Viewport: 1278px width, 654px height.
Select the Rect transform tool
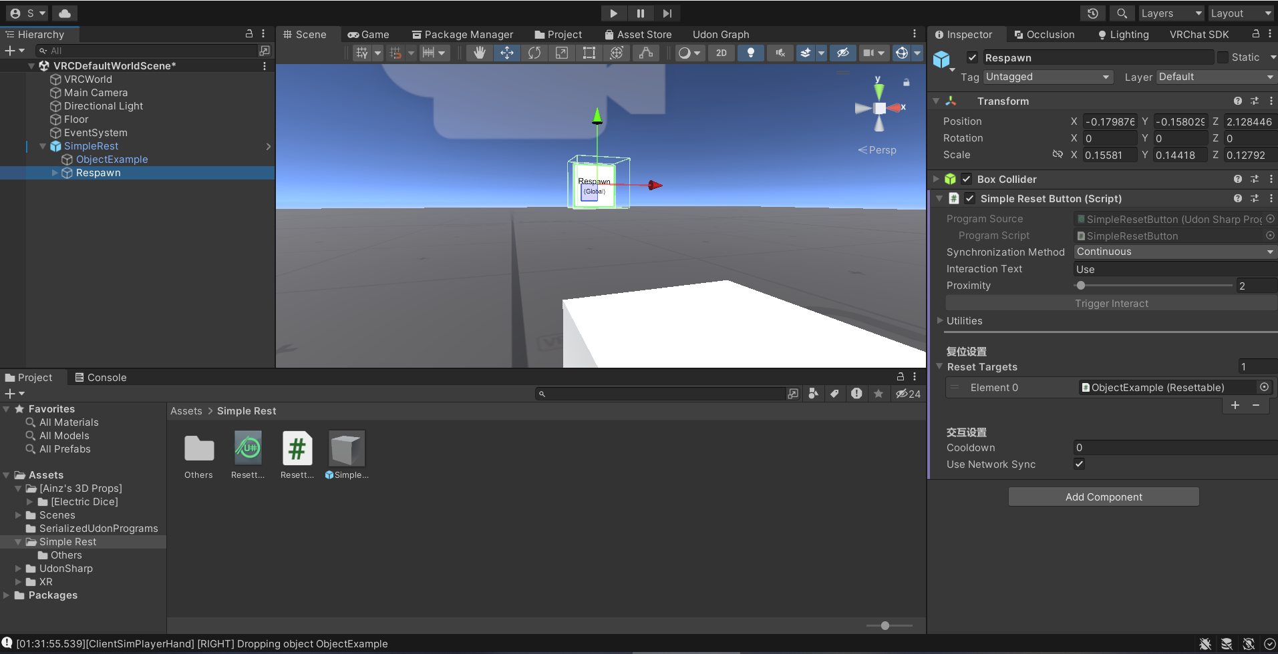pos(589,53)
